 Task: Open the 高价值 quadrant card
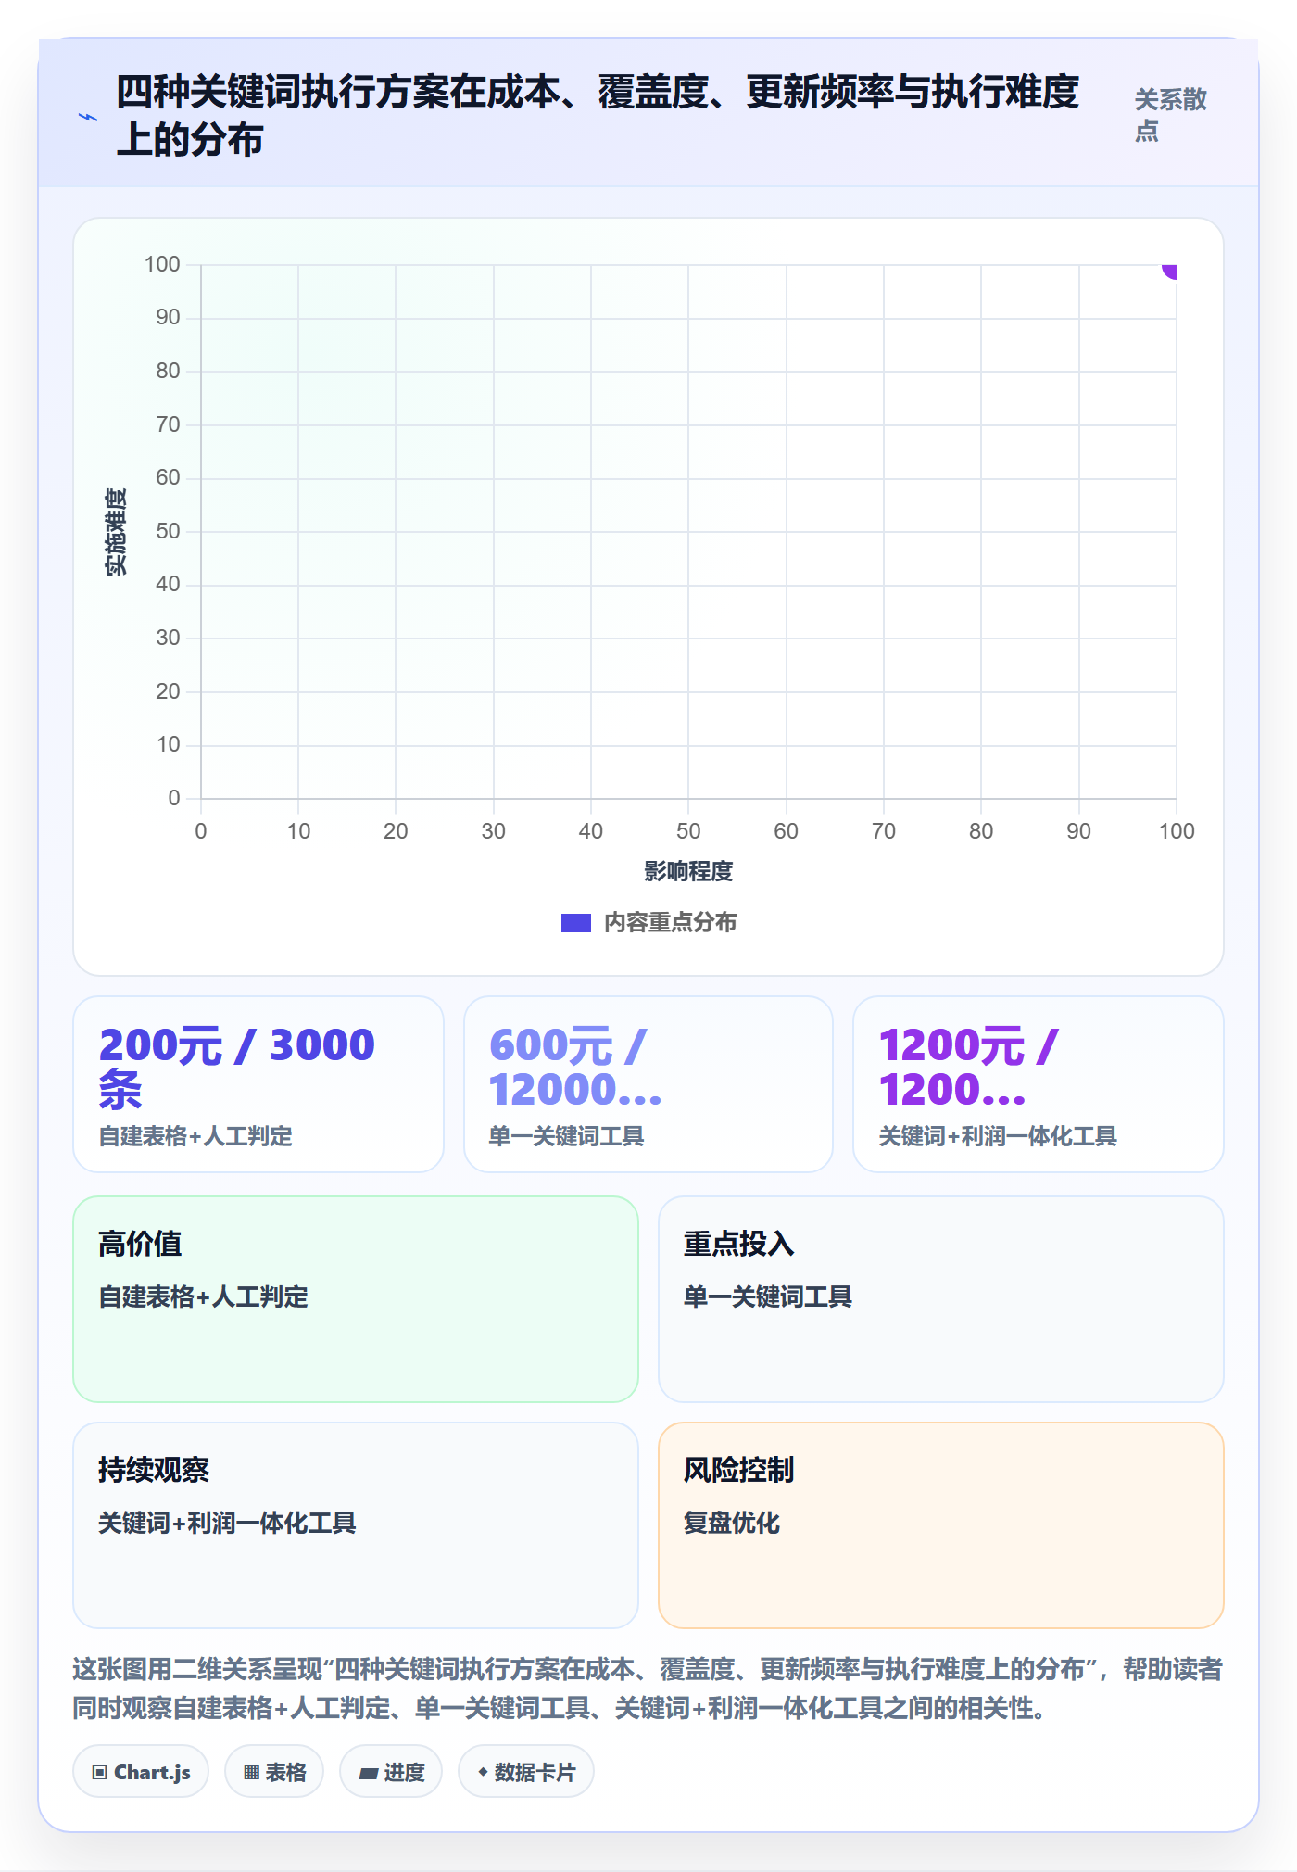pos(356,1299)
